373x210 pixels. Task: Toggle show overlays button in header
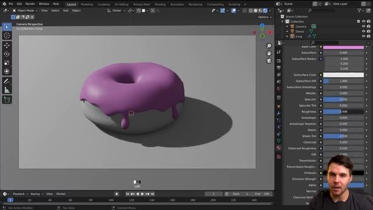point(234,10)
